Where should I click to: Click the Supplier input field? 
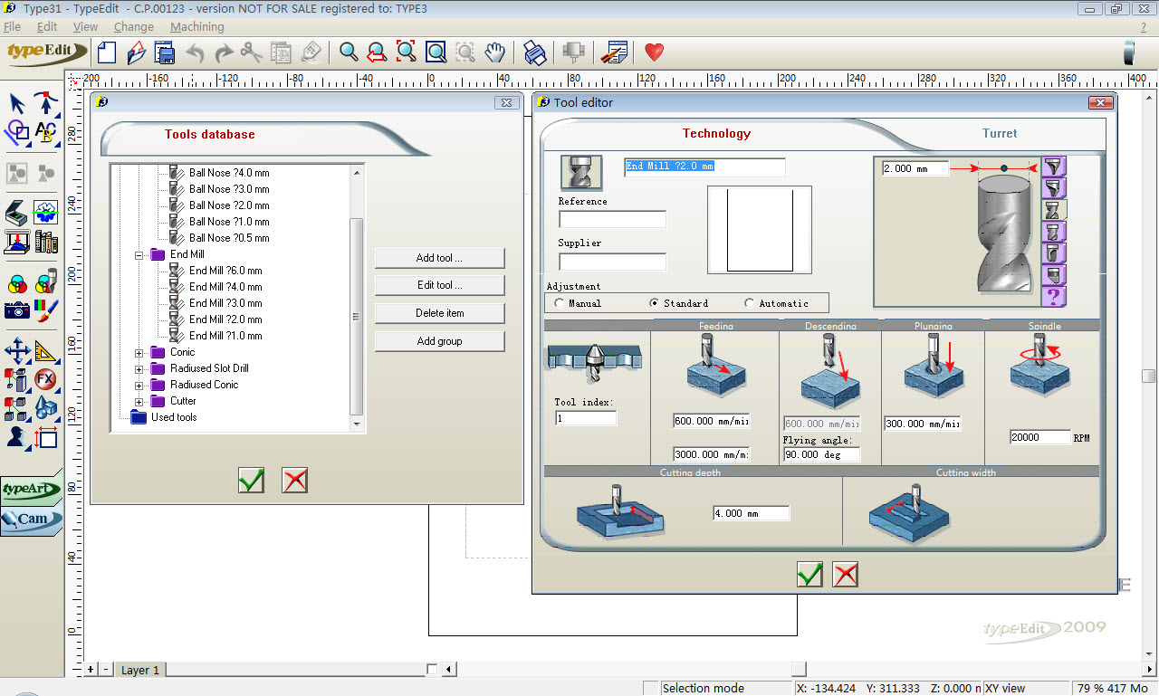coord(612,262)
